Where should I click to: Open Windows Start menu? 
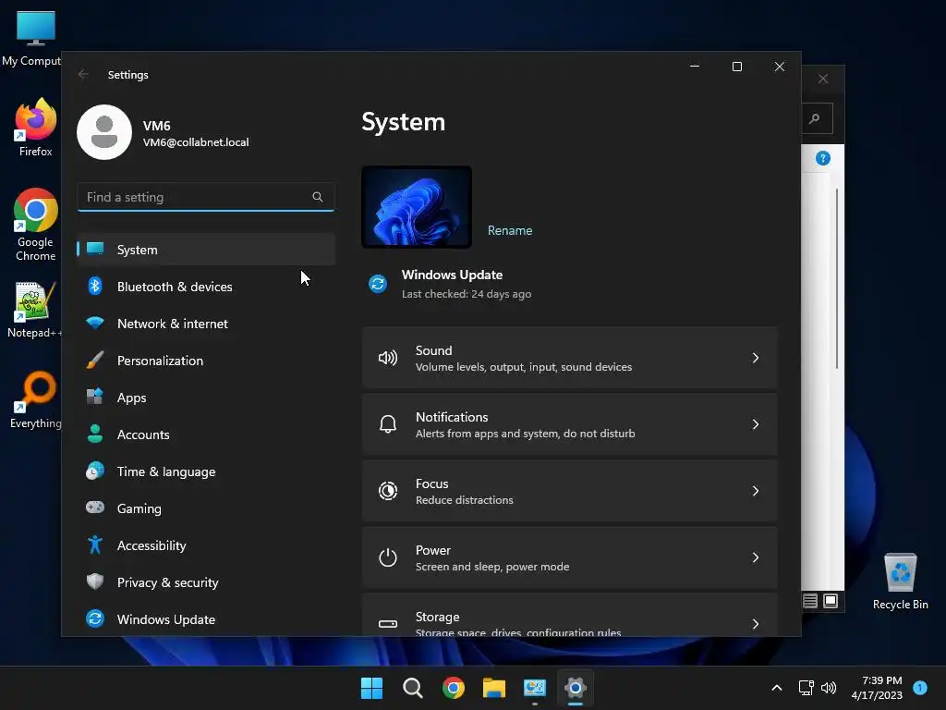click(x=371, y=688)
